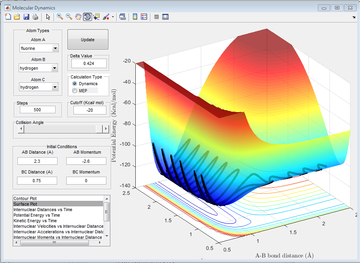Activate the Zoom In tool
This screenshot has width=360, height=263.
pos(60,17)
